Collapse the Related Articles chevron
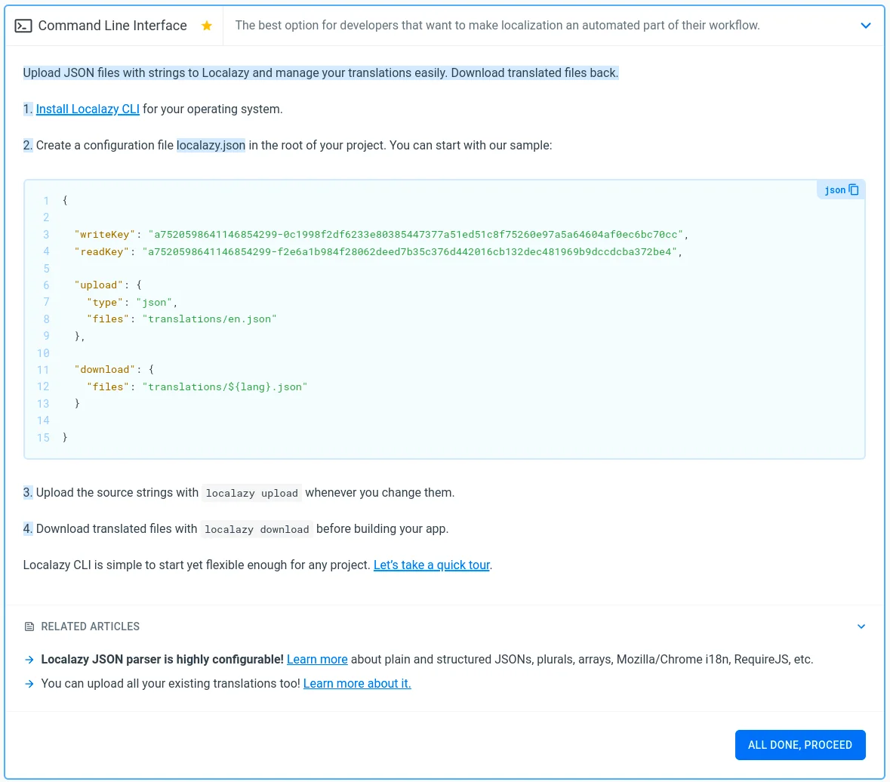 (x=861, y=627)
